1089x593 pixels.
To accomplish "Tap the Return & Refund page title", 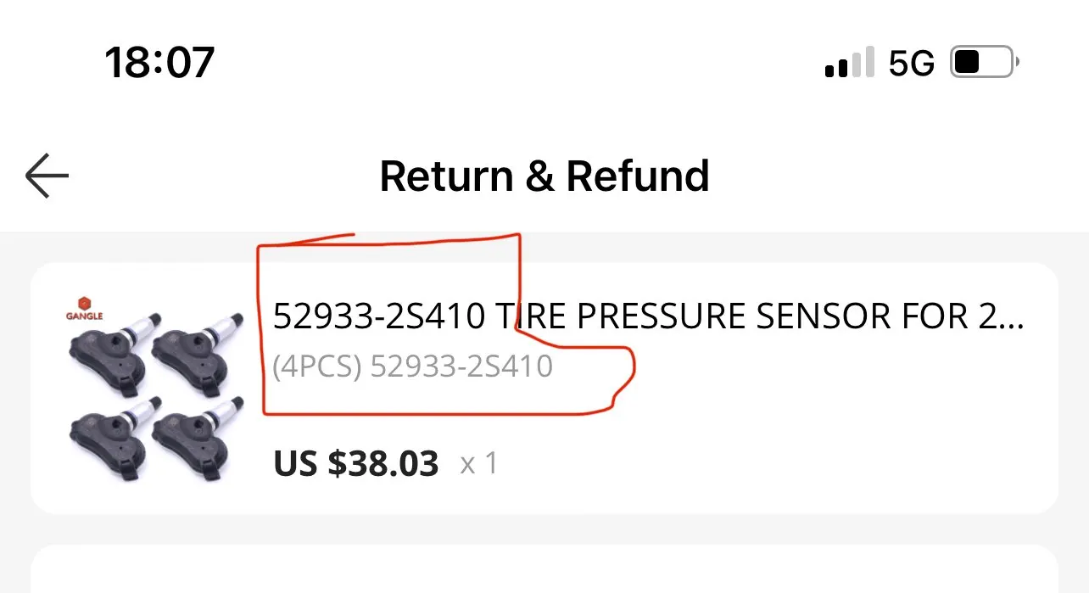I will (544, 176).
